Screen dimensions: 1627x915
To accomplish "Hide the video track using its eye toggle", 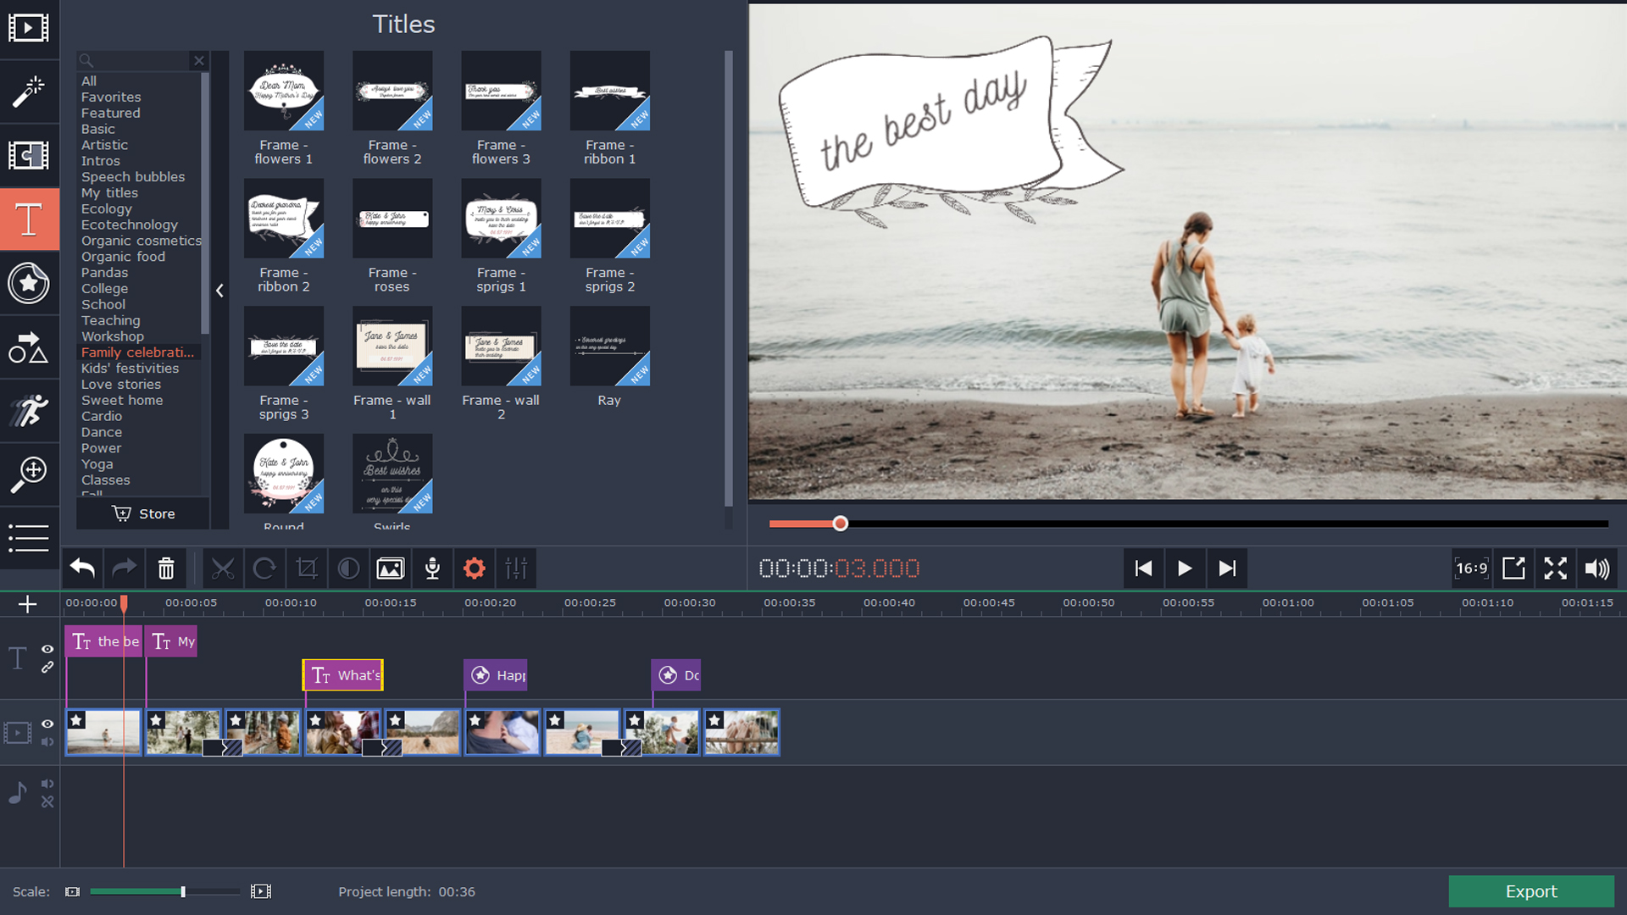I will click(47, 724).
